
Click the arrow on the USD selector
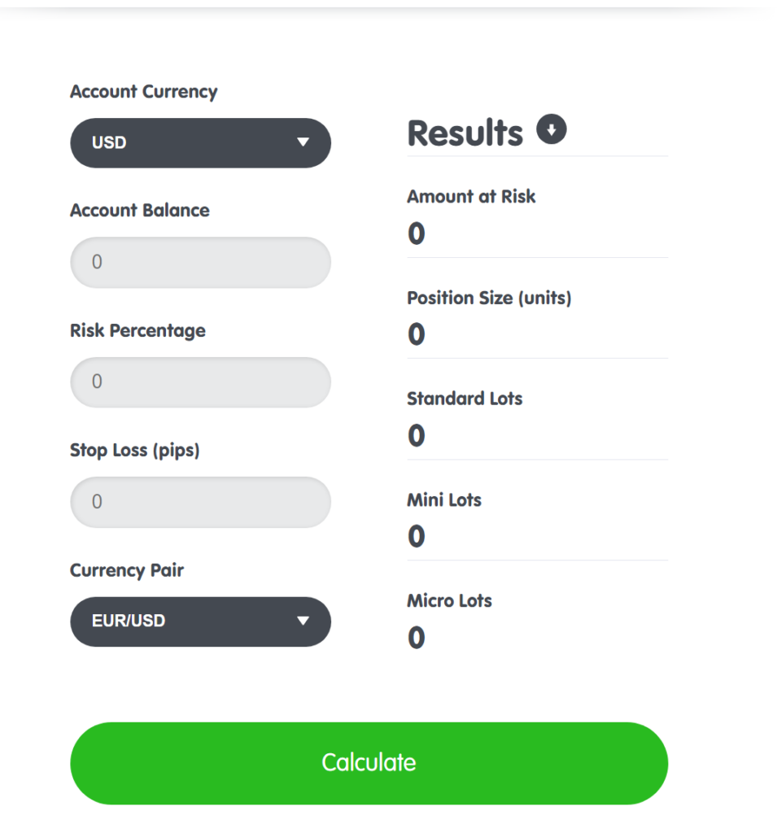click(x=303, y=143)
